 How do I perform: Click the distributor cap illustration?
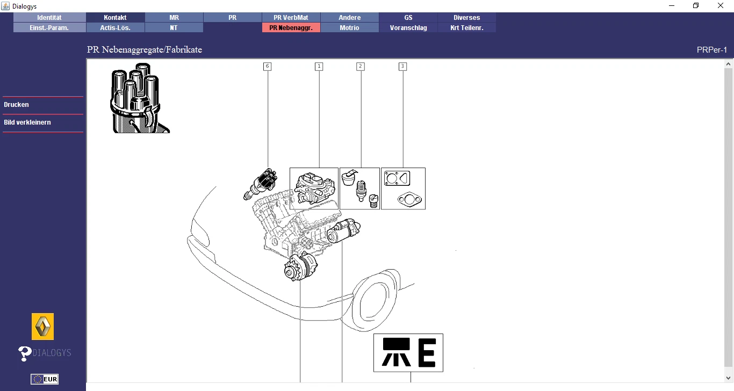139,98
